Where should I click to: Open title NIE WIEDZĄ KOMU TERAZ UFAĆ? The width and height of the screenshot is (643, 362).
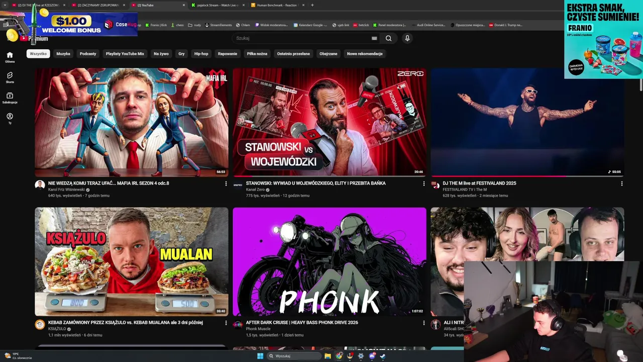pos(109,184)
